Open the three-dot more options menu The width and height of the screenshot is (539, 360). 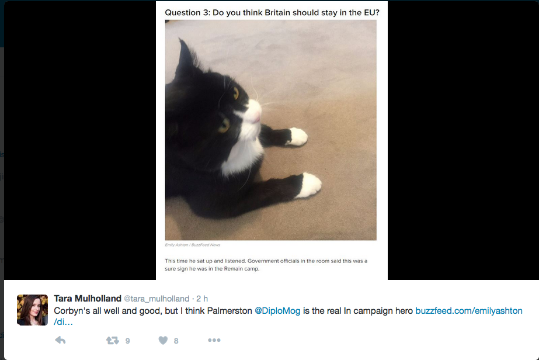pos(214,340)
